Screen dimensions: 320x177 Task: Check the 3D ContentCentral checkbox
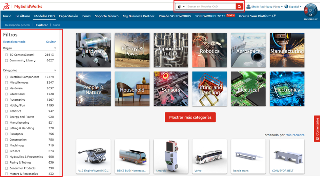tap(7, 55)
